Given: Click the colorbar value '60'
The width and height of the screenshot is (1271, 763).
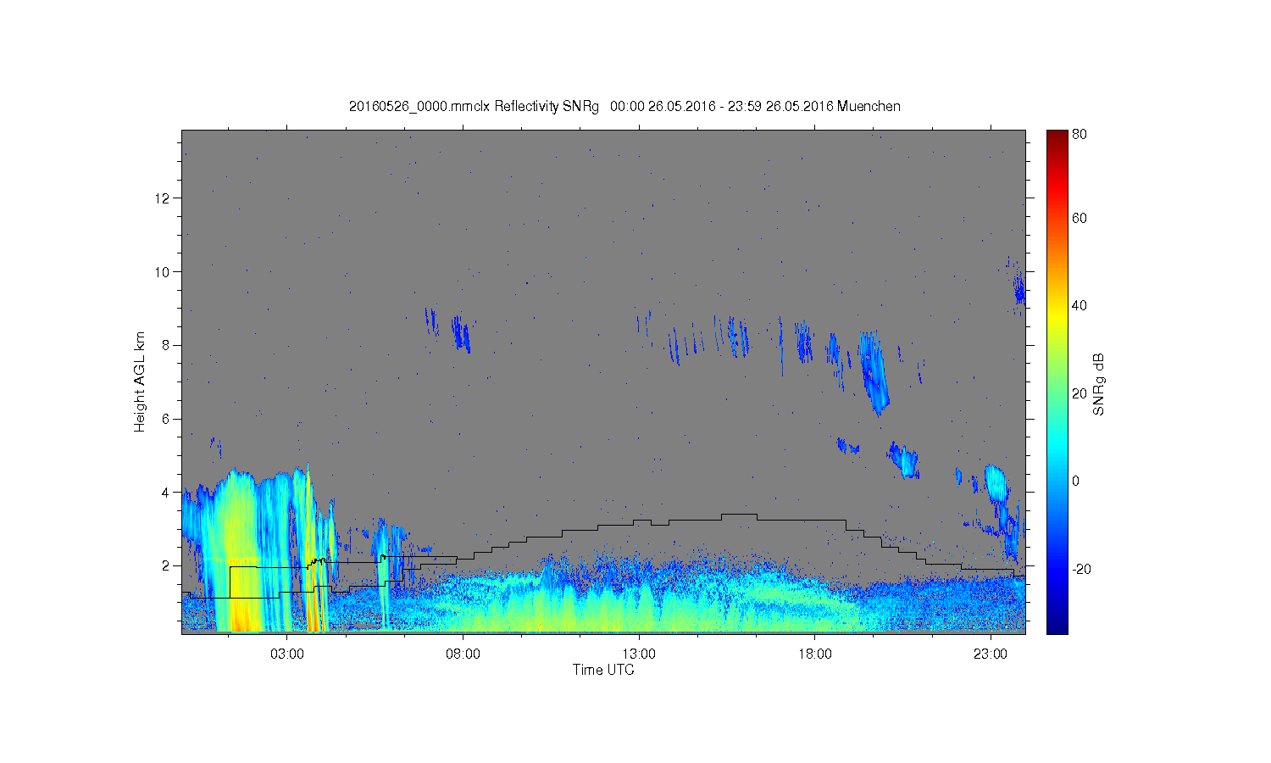Looking at the screenshot, I should [x=1080, y=219].
